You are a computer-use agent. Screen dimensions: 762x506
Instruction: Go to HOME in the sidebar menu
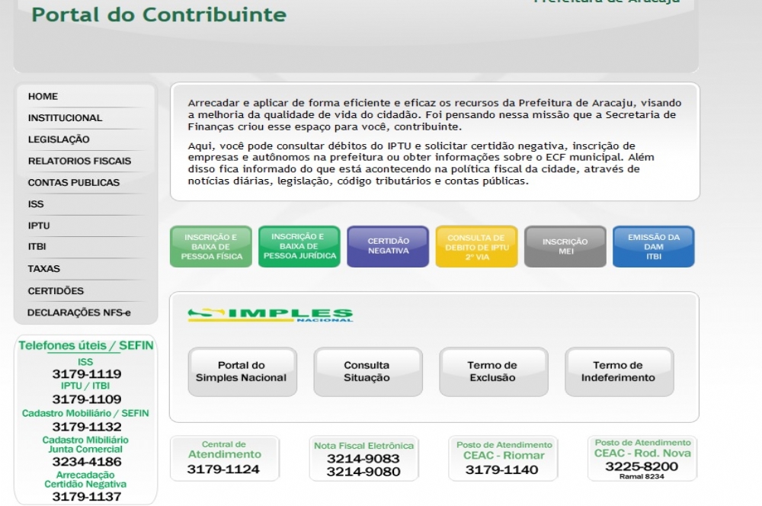(x=43, y=97)
